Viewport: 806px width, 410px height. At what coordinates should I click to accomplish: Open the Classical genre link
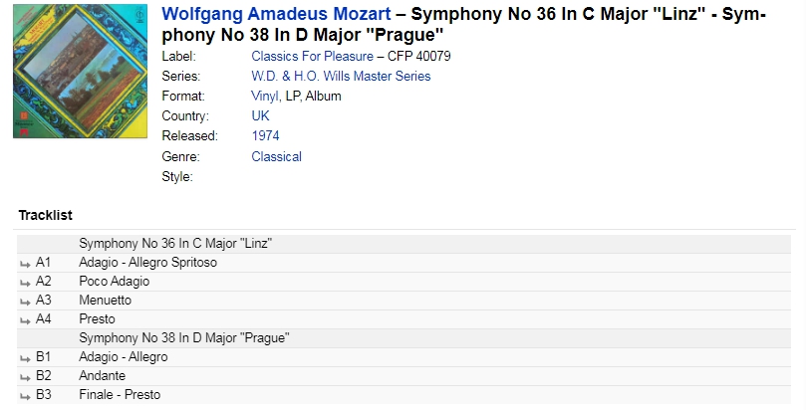(277, 156)
